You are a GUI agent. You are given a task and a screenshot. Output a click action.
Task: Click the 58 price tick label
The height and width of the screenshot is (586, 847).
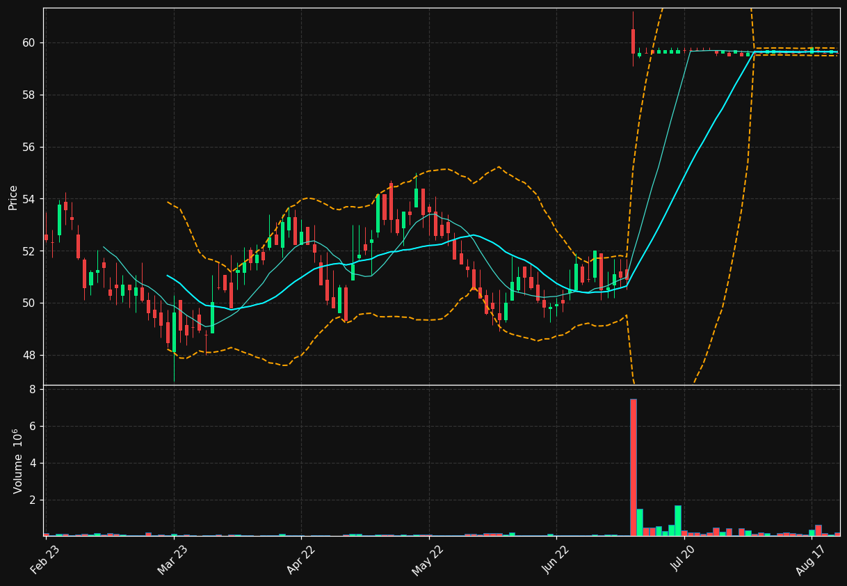(30, 95)
